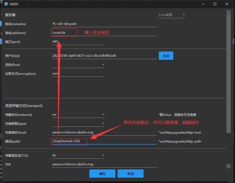Click the 用户ID(id) input field

tap(104, 56)
